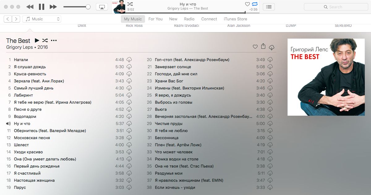Click the playback progress bar

192,13
